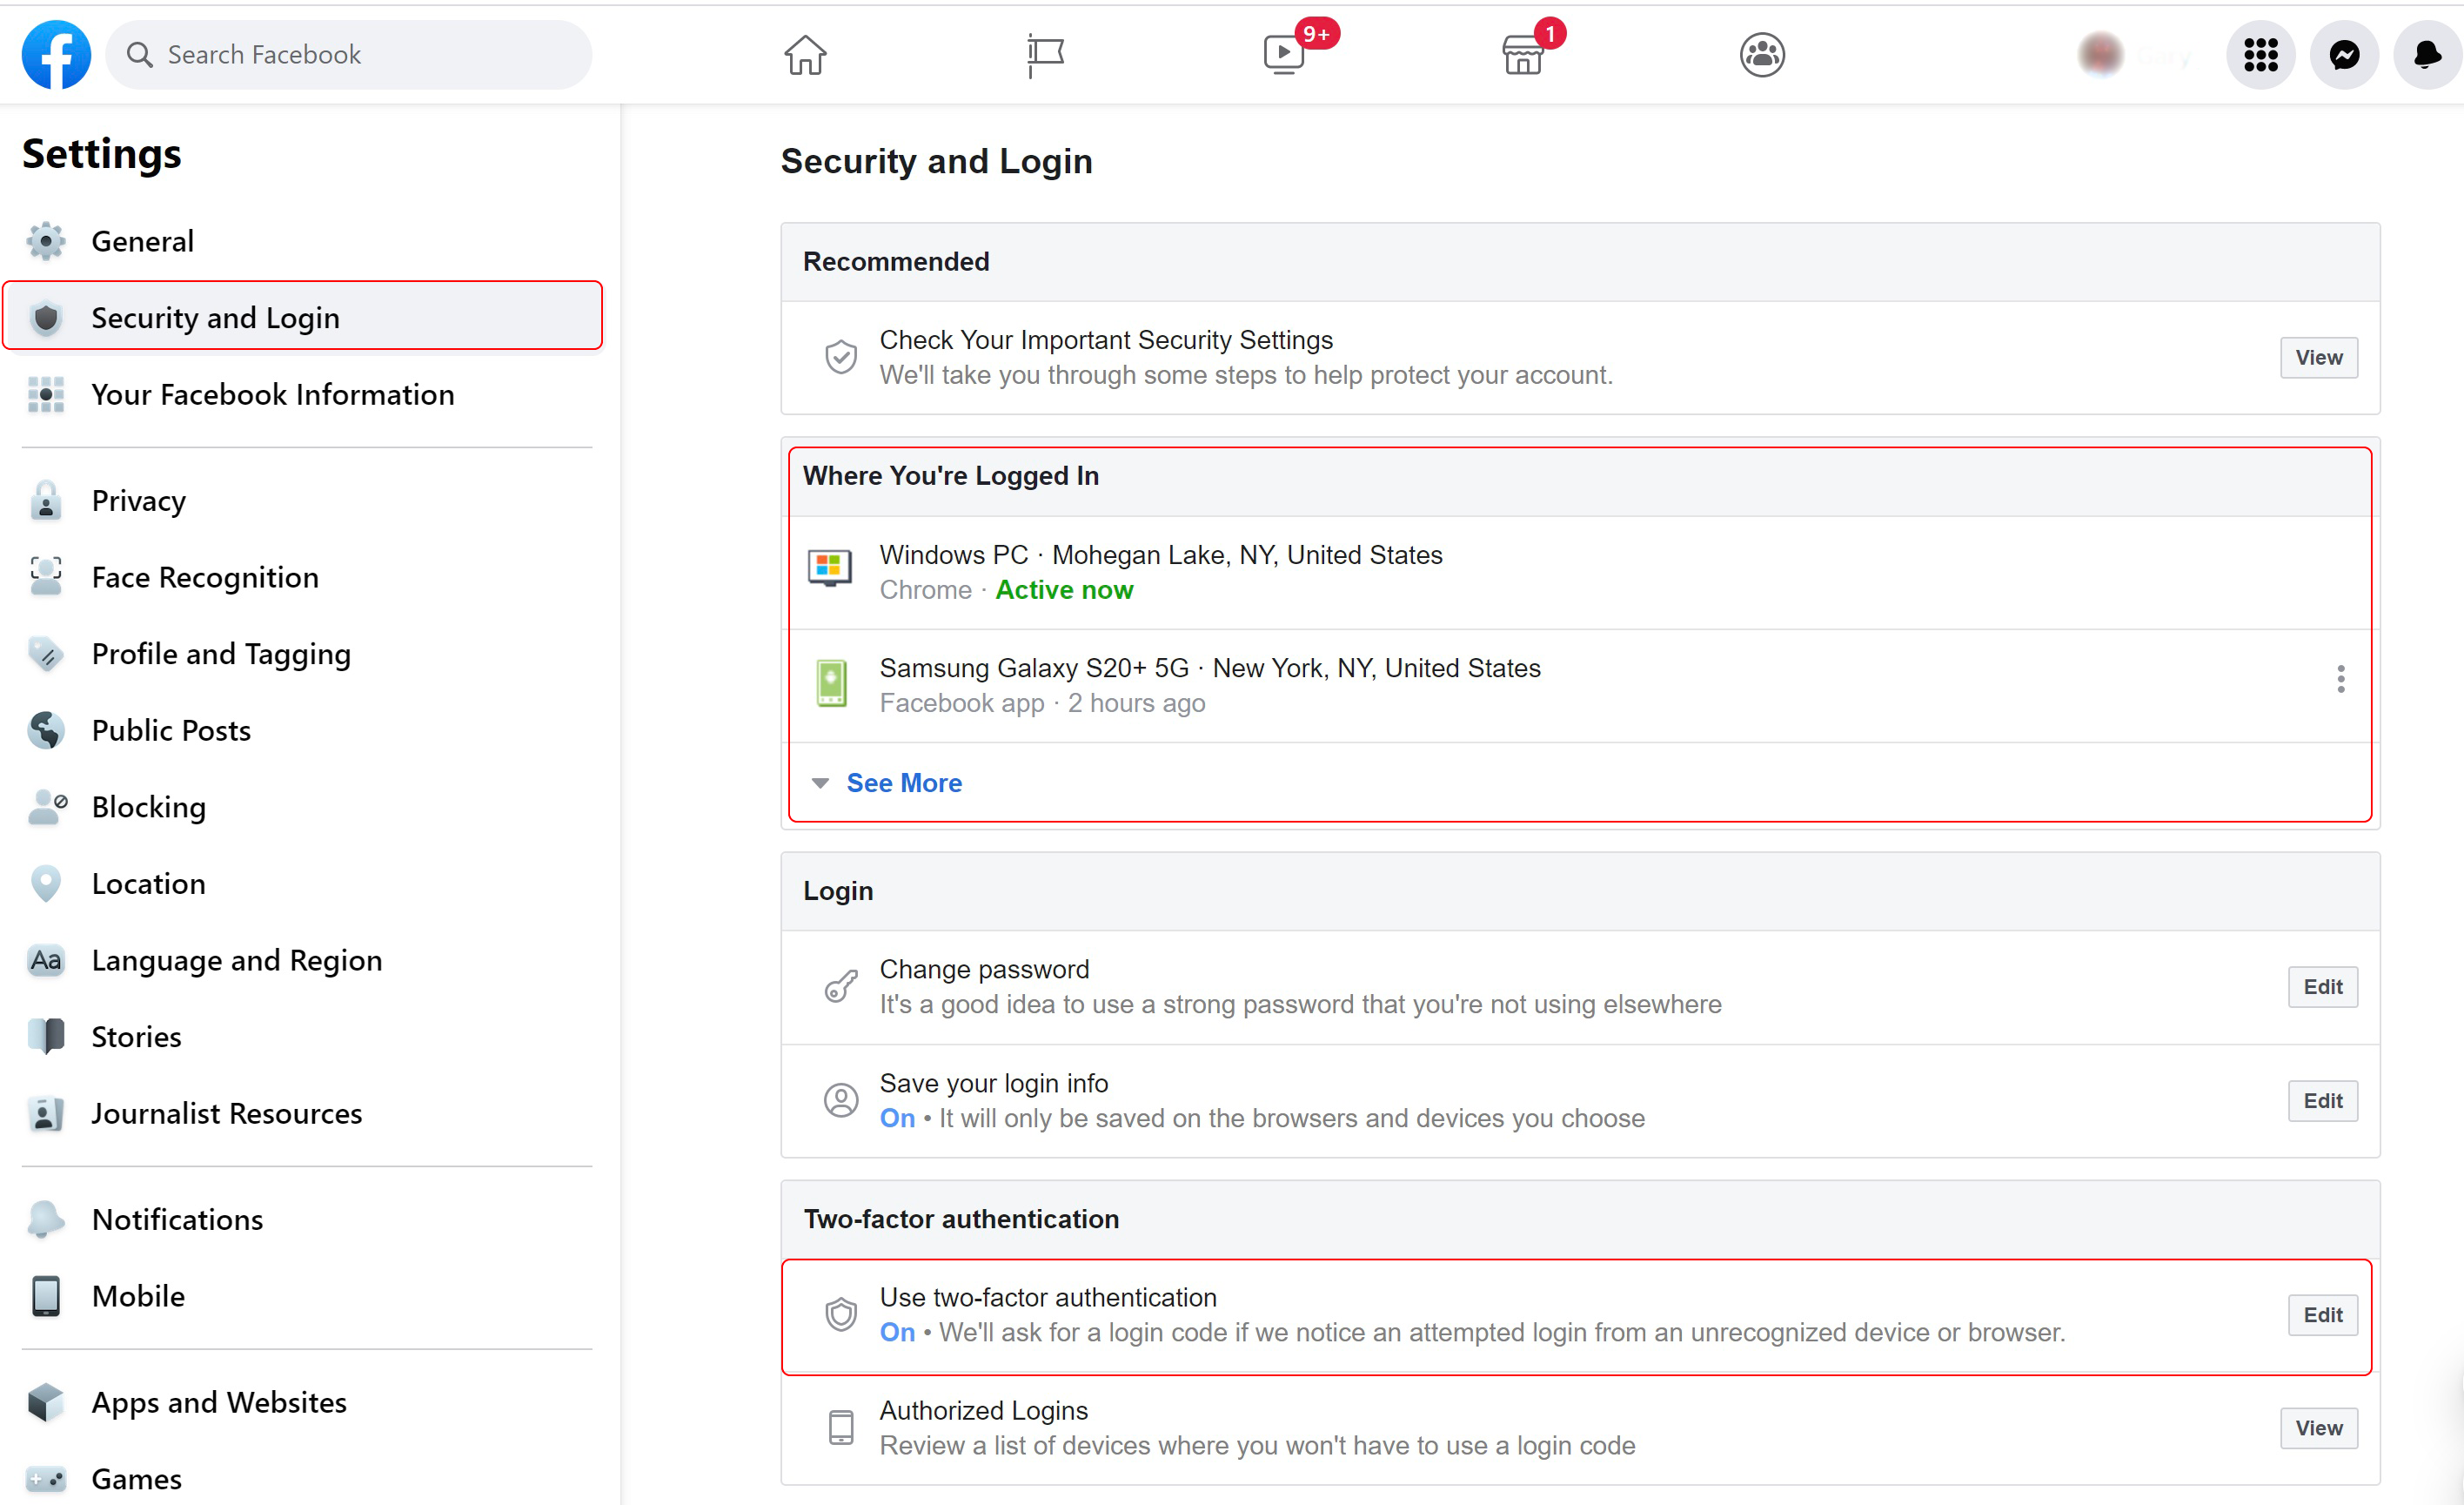Viewport: 2464px width, 1505px height.
Task: Click the Search Facebook field
Action: pyautogui.click(x=350, y=54)
